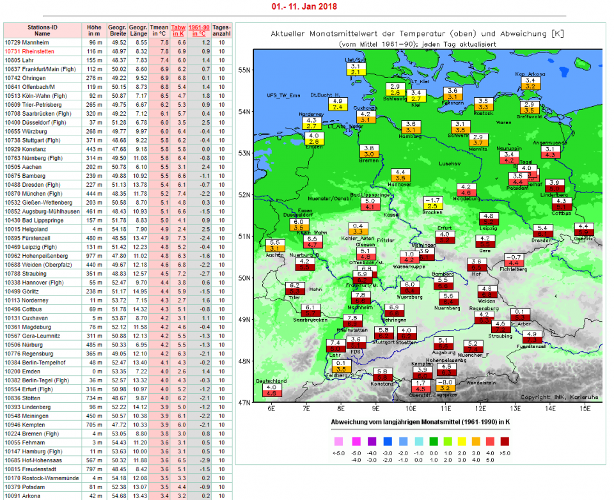614x500 pixels.
Task: Click the Zugspitze -8.0 value box on map
Action: click(x=446, y=384)
